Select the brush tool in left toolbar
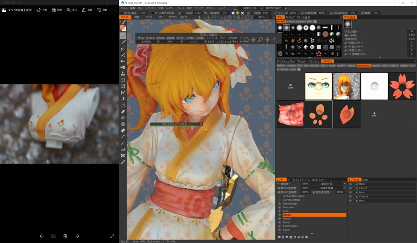417x243 pixels. pyautogui.click(x=123, y=35)
